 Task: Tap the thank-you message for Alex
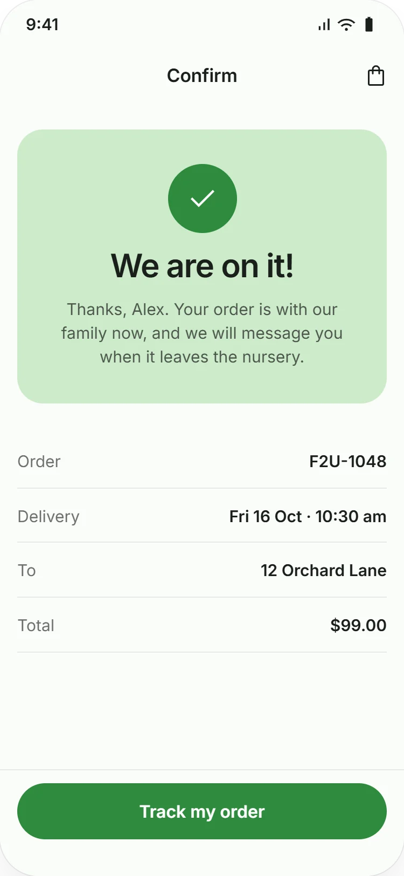click(x=202, y=333)
